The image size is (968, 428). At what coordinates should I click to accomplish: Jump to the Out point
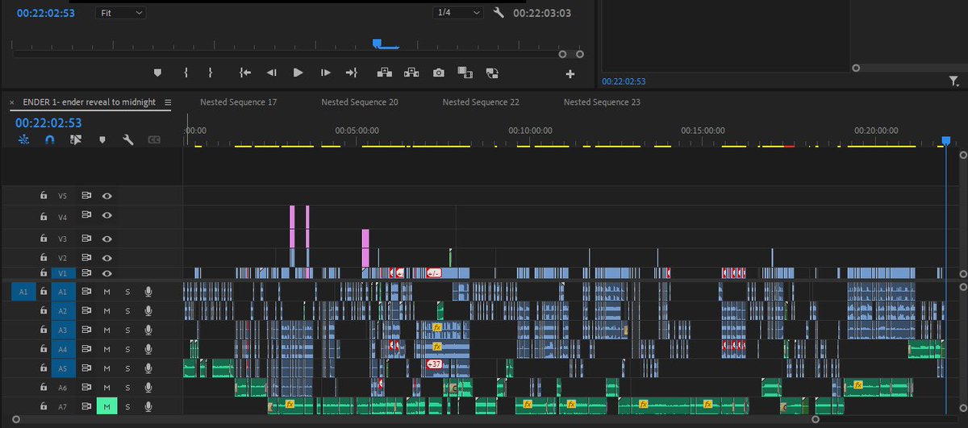(352, 73)
